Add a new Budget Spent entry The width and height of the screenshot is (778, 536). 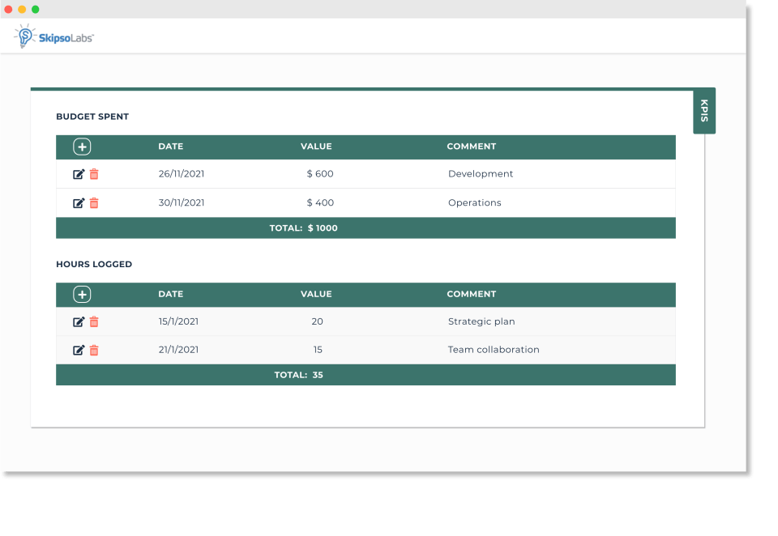[82, 147]
